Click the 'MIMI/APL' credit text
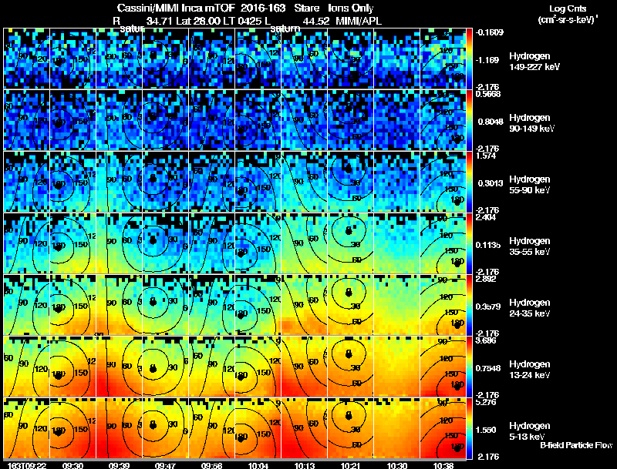The image size is (617, 469). pos(359,21)
